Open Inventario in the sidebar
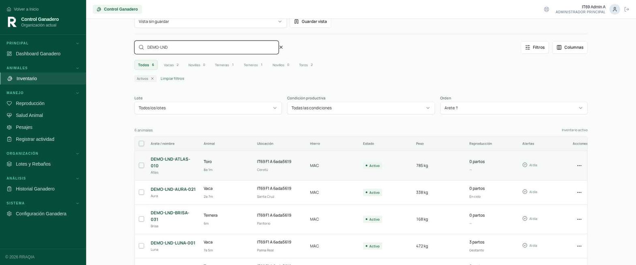The height and width of the screenshot is (265, 636). point(43,79)
